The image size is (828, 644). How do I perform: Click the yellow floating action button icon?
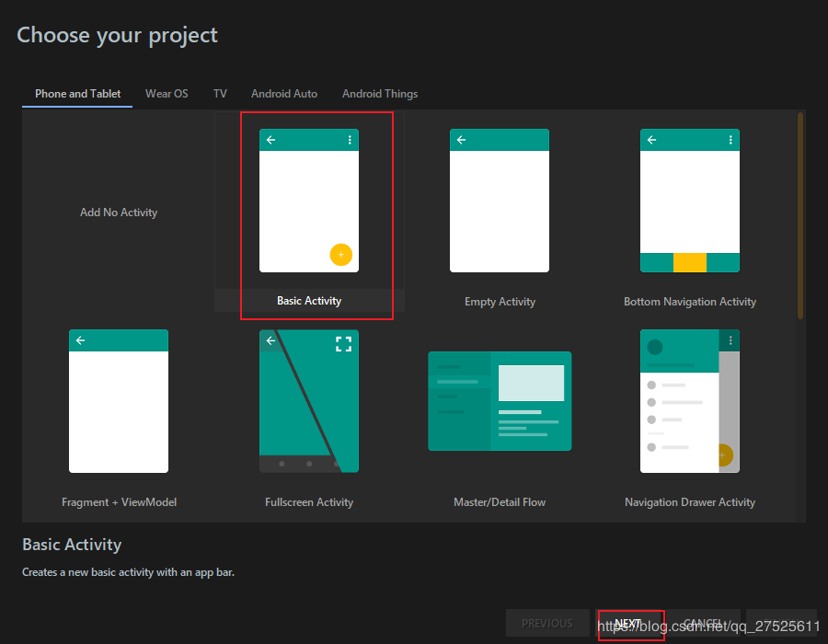[341, 255]
